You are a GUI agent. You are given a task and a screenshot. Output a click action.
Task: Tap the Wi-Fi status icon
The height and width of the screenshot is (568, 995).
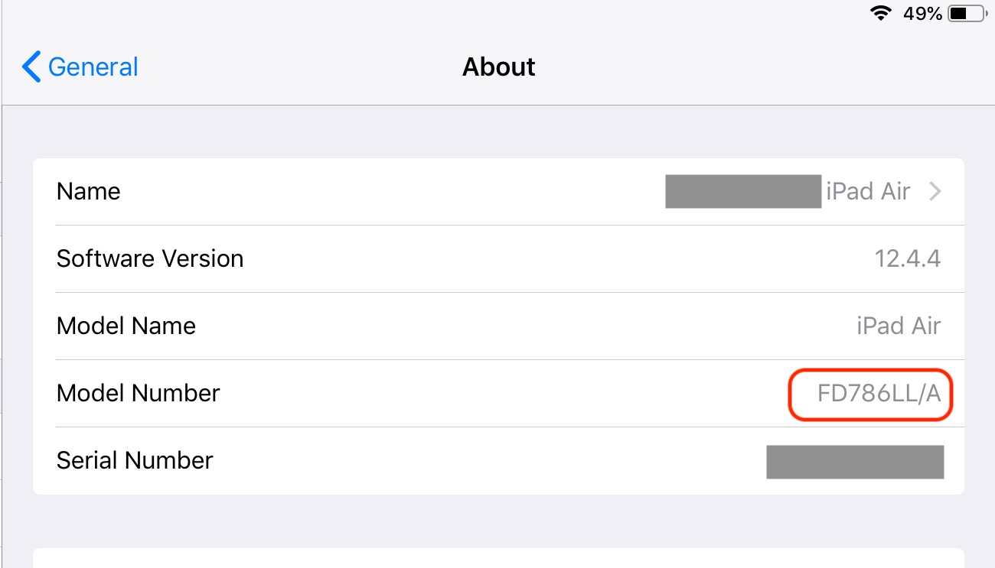pyautogui.click(x=882, y=13)
